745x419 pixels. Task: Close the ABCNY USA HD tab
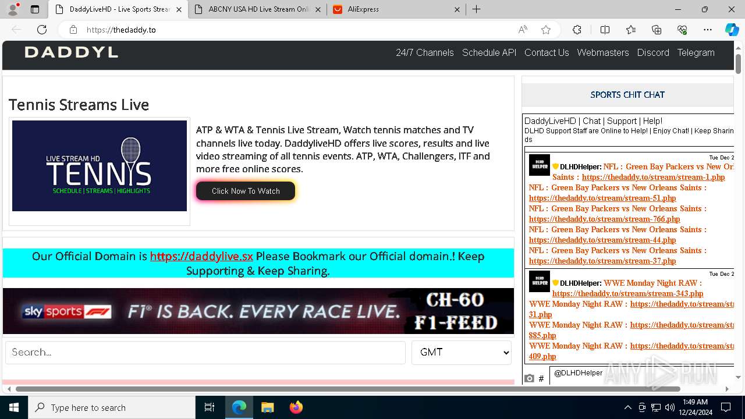pos(318,9)
